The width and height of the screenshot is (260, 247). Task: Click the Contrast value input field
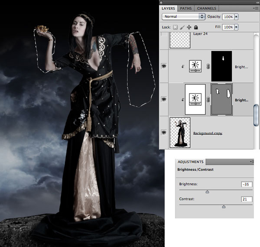click(247, 199)
